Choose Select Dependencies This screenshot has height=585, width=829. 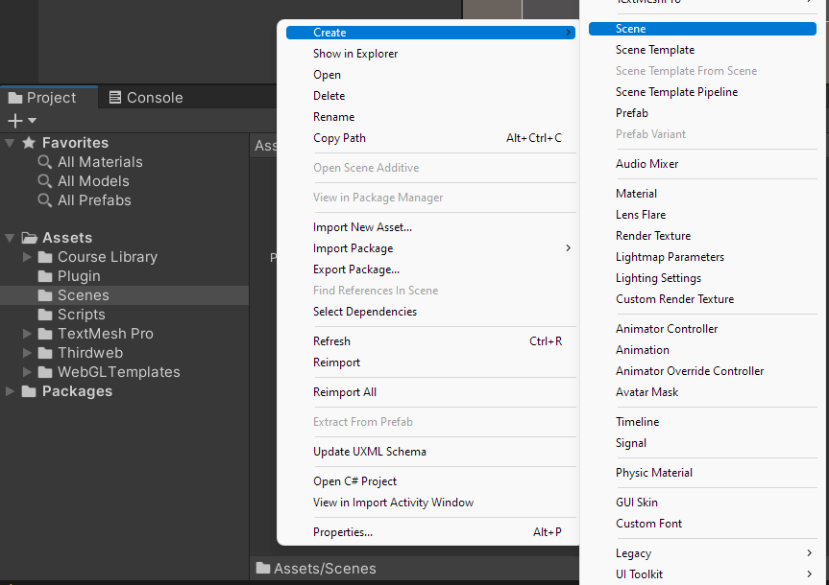[431, 312]
